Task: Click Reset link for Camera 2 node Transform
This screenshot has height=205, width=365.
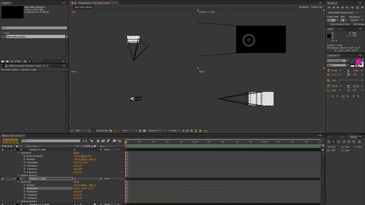Action: click(76, 153)
